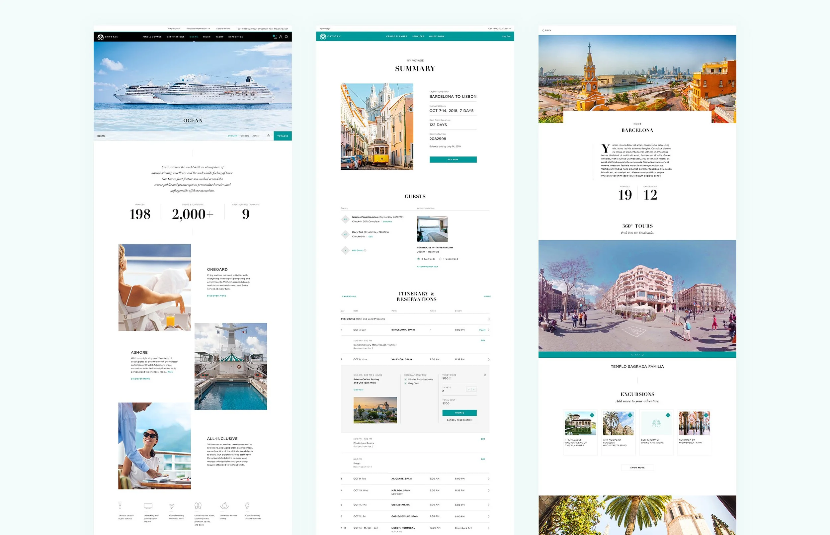Toggle the Mary Test reservation checkbox

[x=406, y=383]
